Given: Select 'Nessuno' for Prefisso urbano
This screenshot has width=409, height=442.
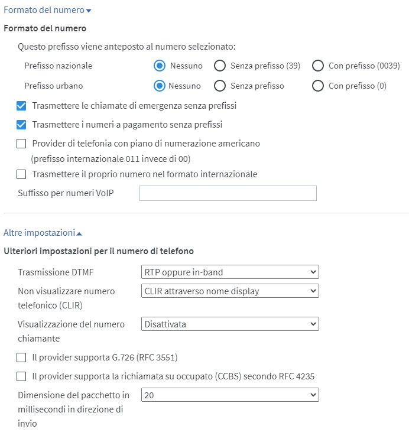Looking at the screenshot, I should click(159, 86).
